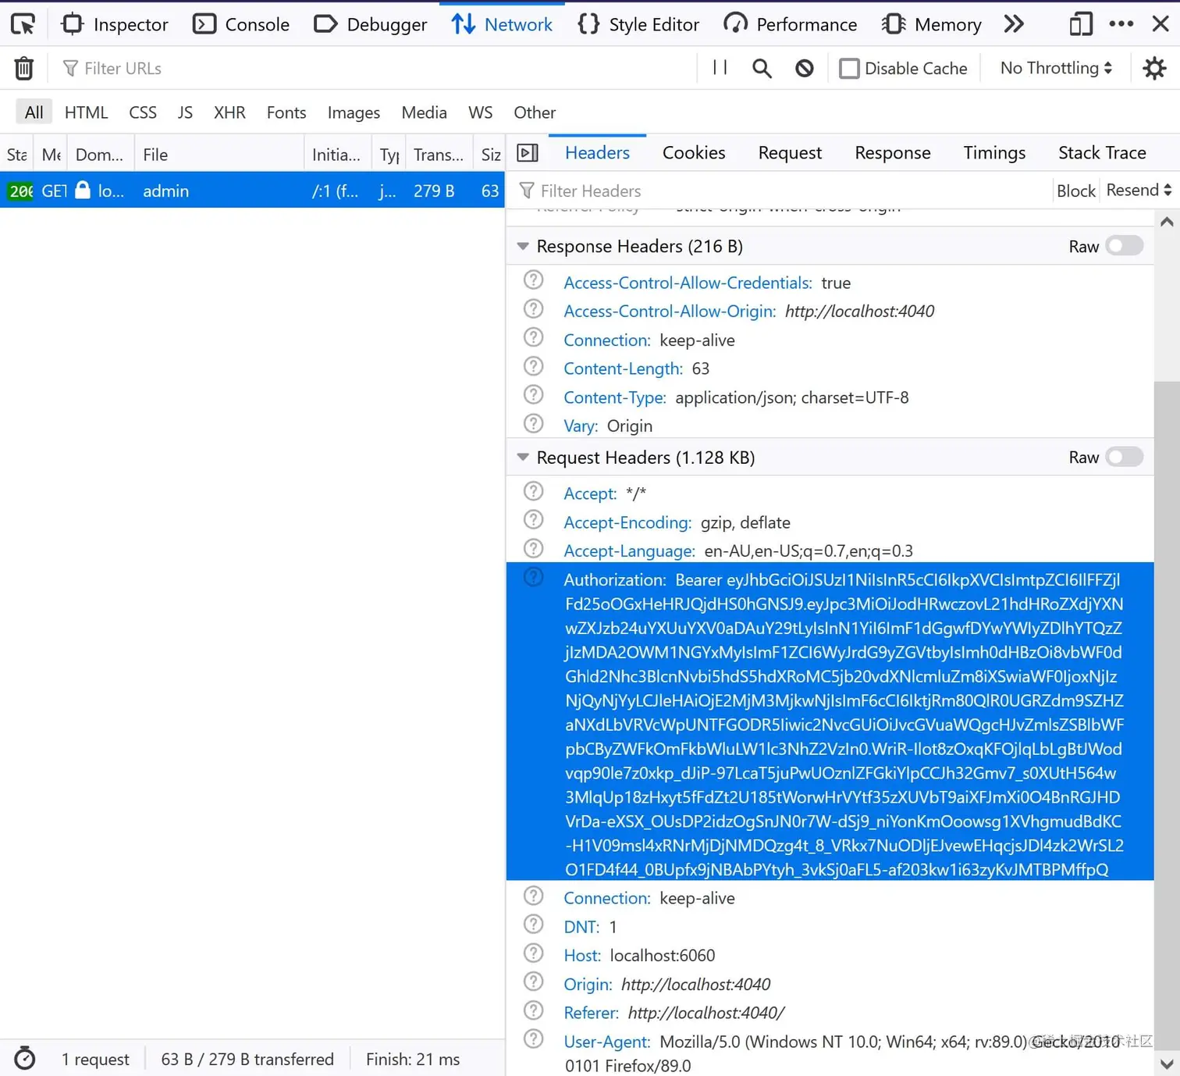Filter requests by Images
Viewport: 1180px width, 1076px height.
(x=354, y=112)
